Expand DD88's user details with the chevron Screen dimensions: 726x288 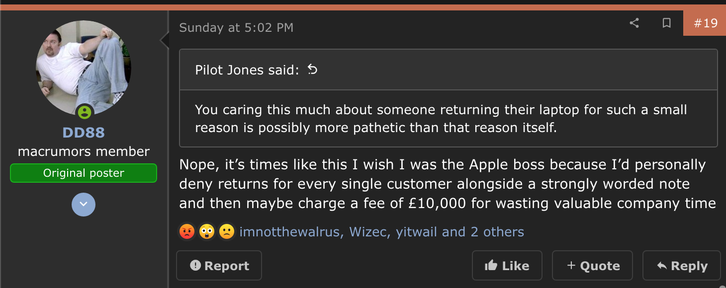(83, 205)
